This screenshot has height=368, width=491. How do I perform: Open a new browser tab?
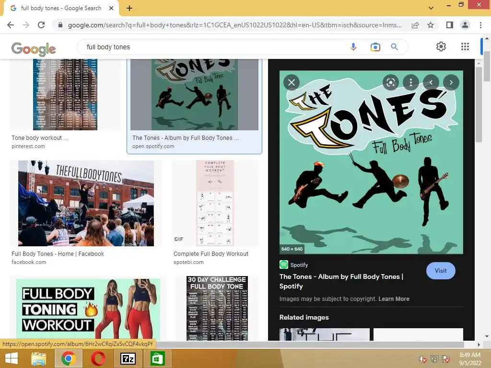click(x=129, y=8)
